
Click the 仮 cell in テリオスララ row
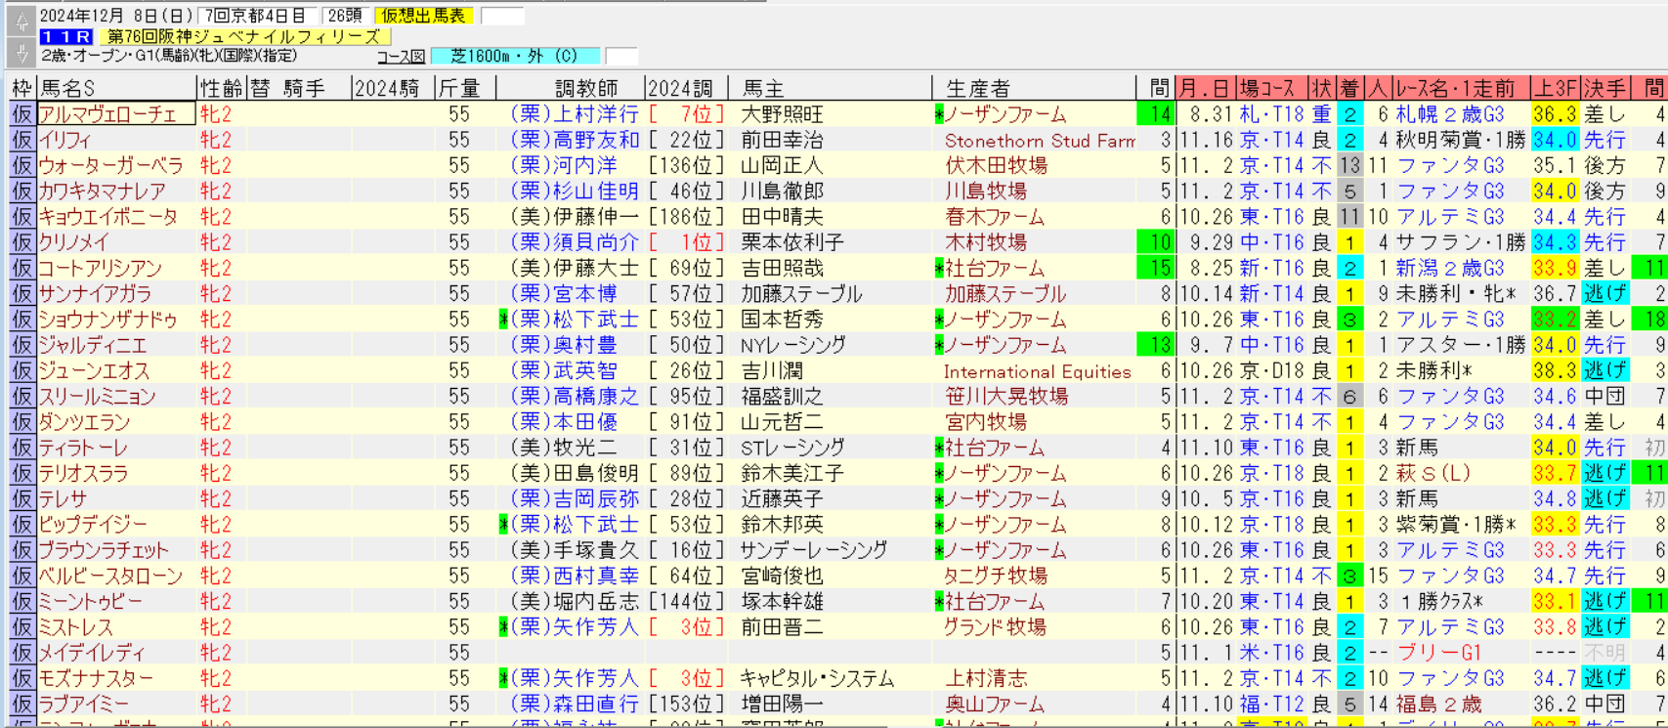(x=21, y=473)
